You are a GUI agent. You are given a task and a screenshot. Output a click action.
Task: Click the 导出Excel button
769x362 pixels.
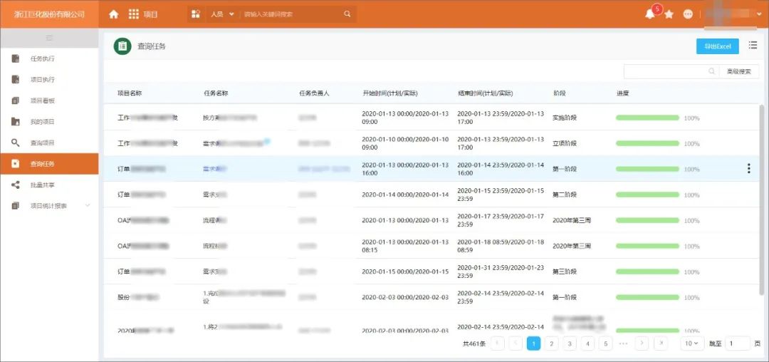pyautogui.click(x=717, y=46)
